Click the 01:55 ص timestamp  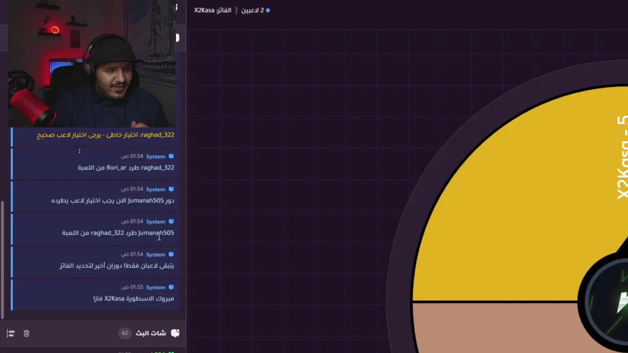coord(132,287)
